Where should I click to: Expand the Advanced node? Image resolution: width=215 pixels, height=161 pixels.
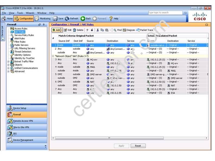8,72
